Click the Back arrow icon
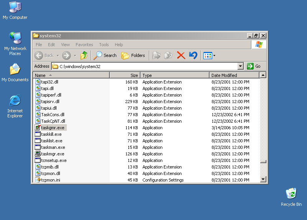This screenshot has height=220, width=307. click(x=39, y=55)
